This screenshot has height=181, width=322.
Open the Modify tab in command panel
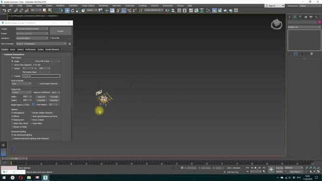point(295,17)
